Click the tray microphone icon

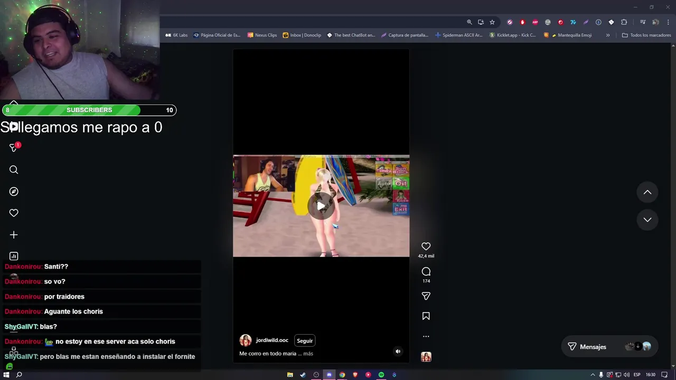coord(601,375)
